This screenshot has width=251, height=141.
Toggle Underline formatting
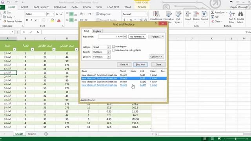point(36,20)
